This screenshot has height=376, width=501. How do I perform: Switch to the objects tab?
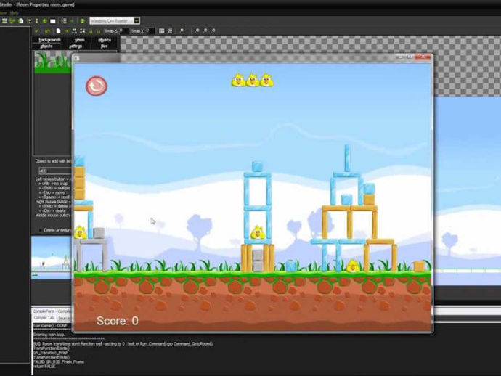tap(46, 46)
